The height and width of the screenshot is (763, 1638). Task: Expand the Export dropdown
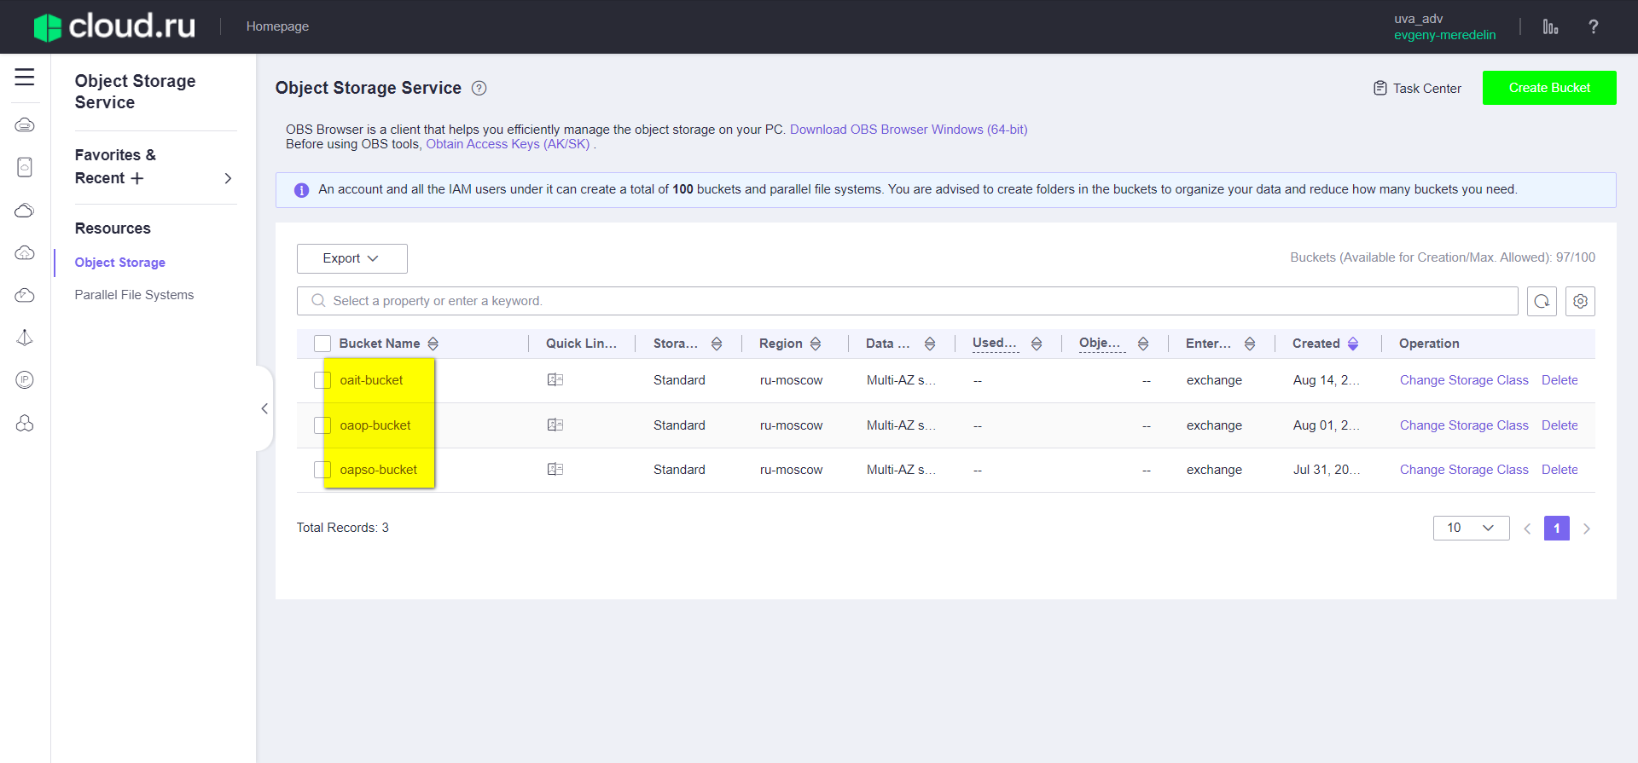(351, 258)
